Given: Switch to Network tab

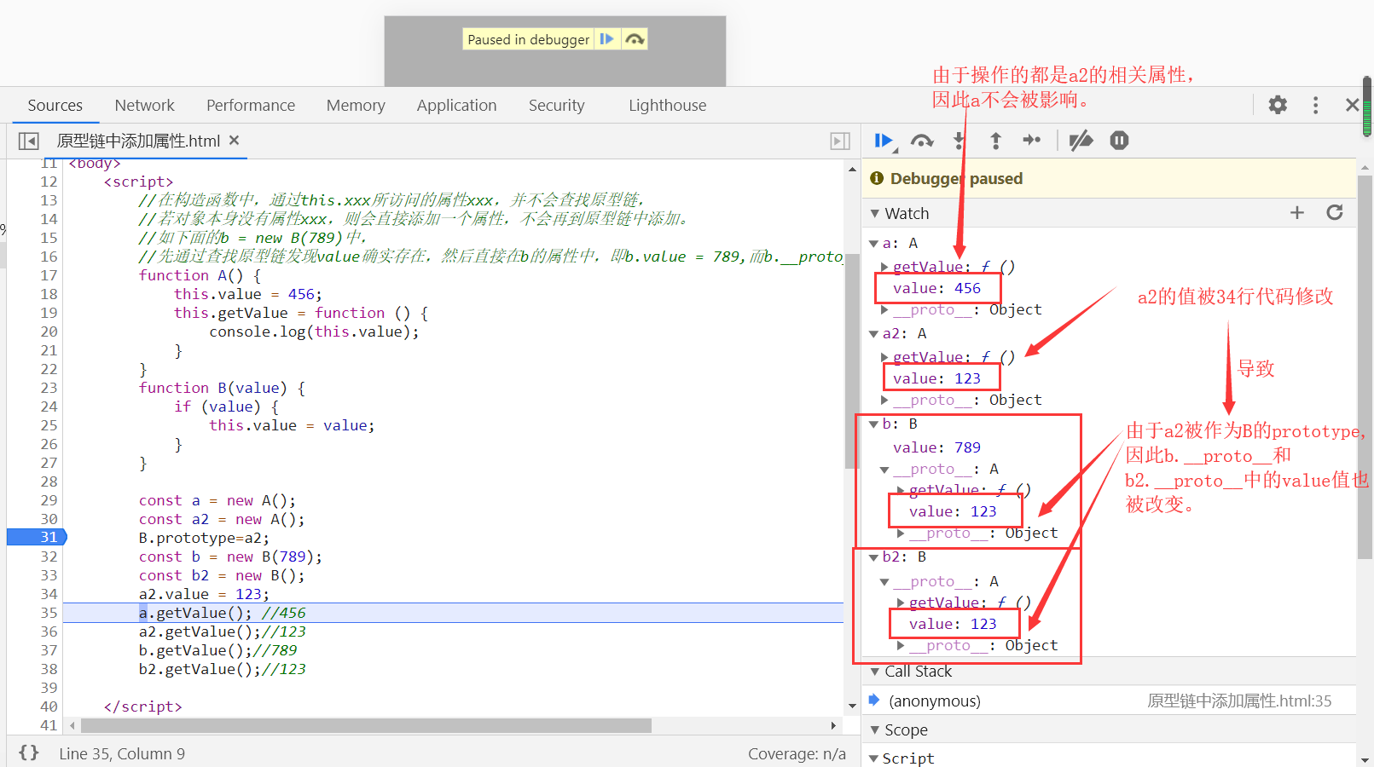Looking at the screenshot, I should pyautogui.click(x=145, y=106).
